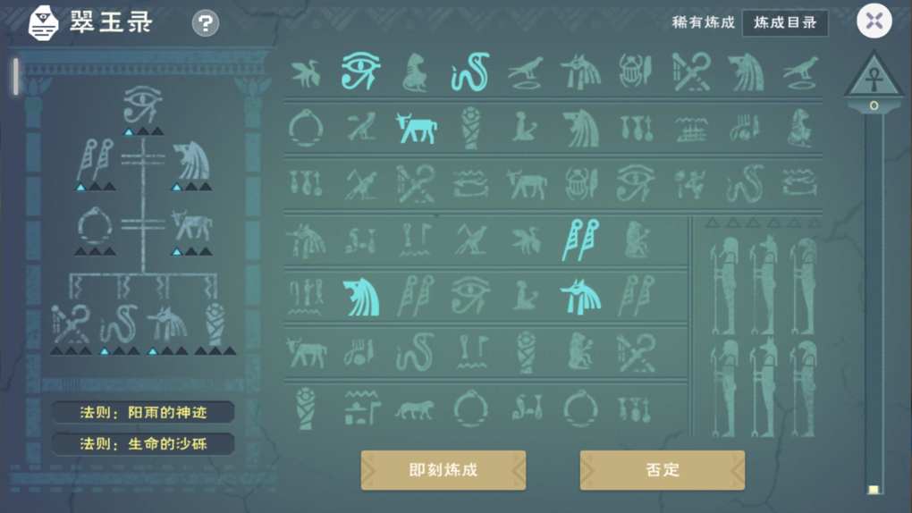Select the highlighted twin feathers glyph

coord(580,240)
